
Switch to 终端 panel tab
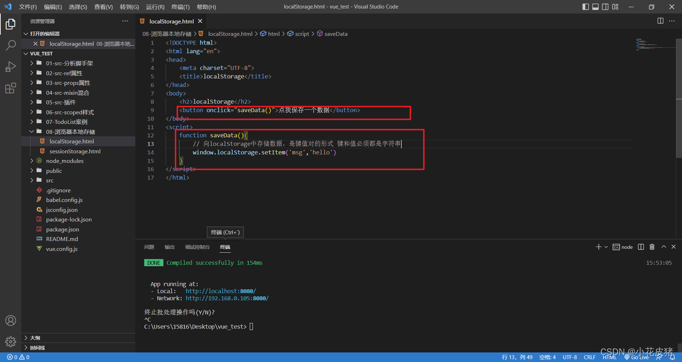pyautogui.click(x=225, y=247)
